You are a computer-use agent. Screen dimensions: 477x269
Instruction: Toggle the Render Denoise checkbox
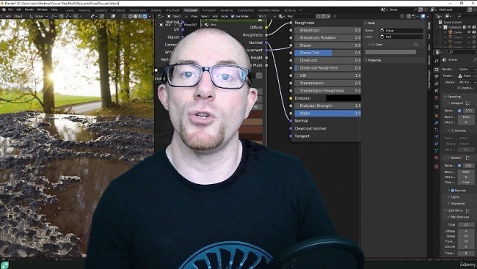pyautogui.click(x=453, y=191)
